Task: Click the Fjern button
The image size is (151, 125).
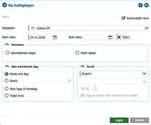Action: (123, 37)
